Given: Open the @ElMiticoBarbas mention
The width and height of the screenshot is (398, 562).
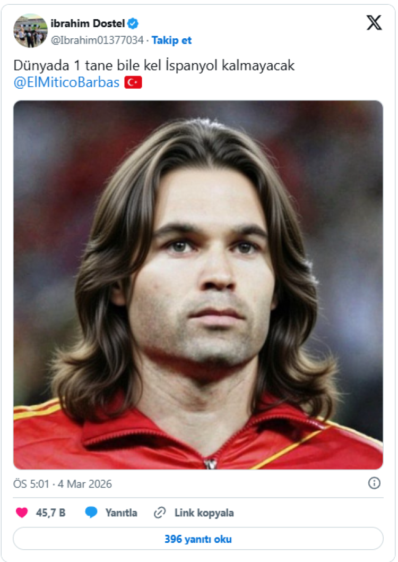Looking at the screenshot, I should coord(66,82).
